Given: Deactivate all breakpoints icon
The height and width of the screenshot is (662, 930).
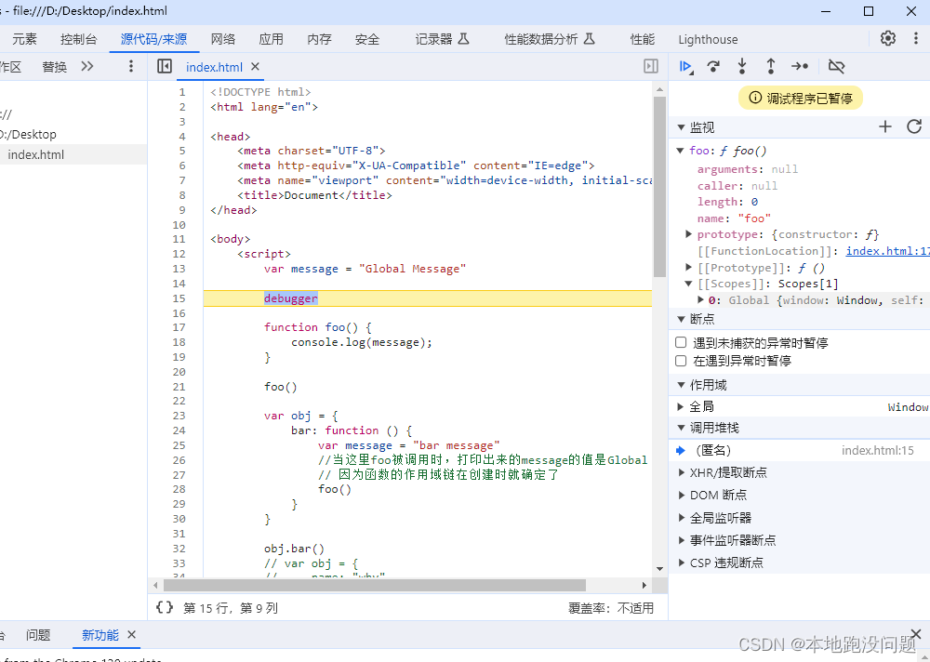Looking at the screenshot, I should point(836,66).
